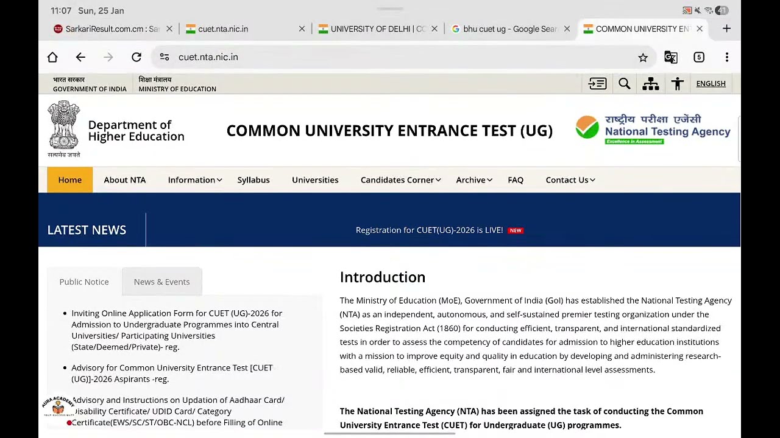The image size is (780, 438).
Task: Open Advisory for CUET (UG)-2026 Aspirants notice
Action: pyautogui.click(x=172, y=374)
